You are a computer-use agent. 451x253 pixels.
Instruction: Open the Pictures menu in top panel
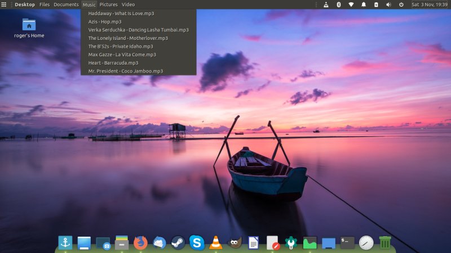(x=109, y=4)
